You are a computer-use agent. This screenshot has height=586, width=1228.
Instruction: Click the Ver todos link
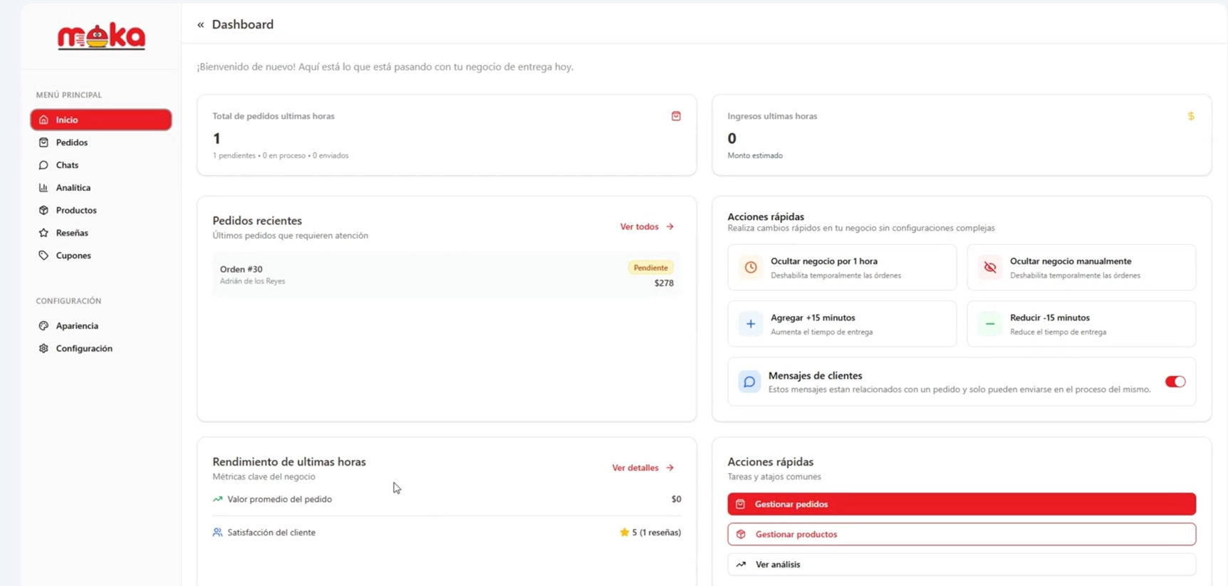point(646,226)
